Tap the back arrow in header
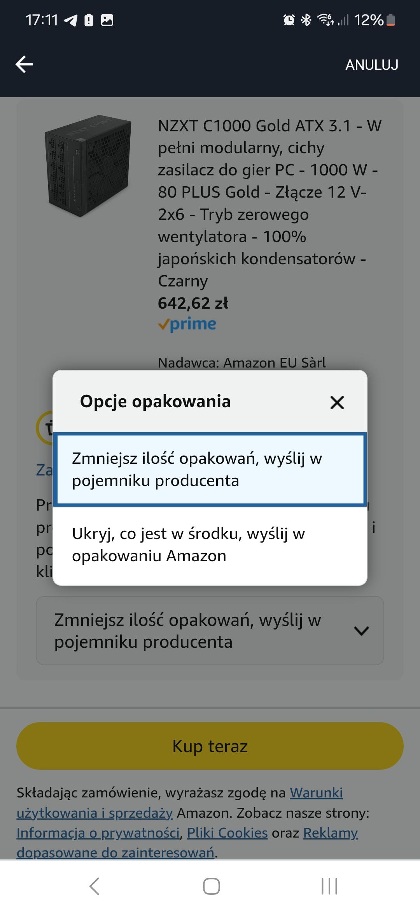420x912 pixels. [x=24, y=64]
